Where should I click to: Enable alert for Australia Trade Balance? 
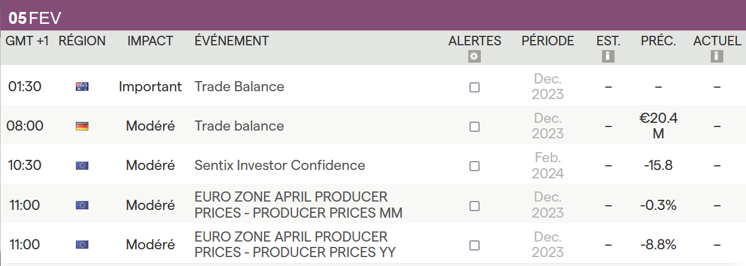tap(474, 87)
